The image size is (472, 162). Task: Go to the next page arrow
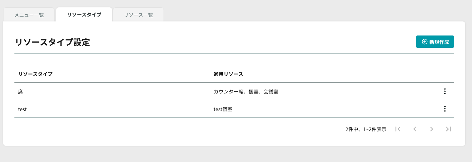tap(432, 129)
